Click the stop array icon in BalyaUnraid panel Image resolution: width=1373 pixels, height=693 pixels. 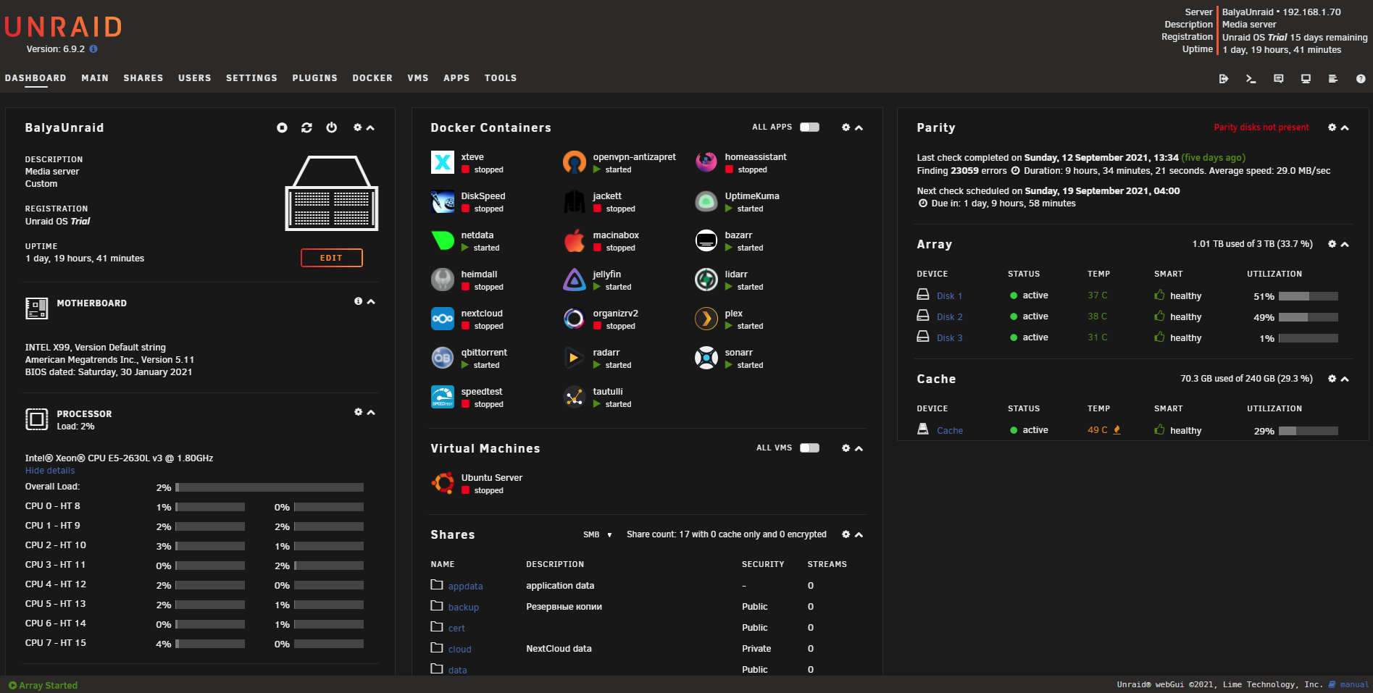pyautogui.click(x=282, y=127)
